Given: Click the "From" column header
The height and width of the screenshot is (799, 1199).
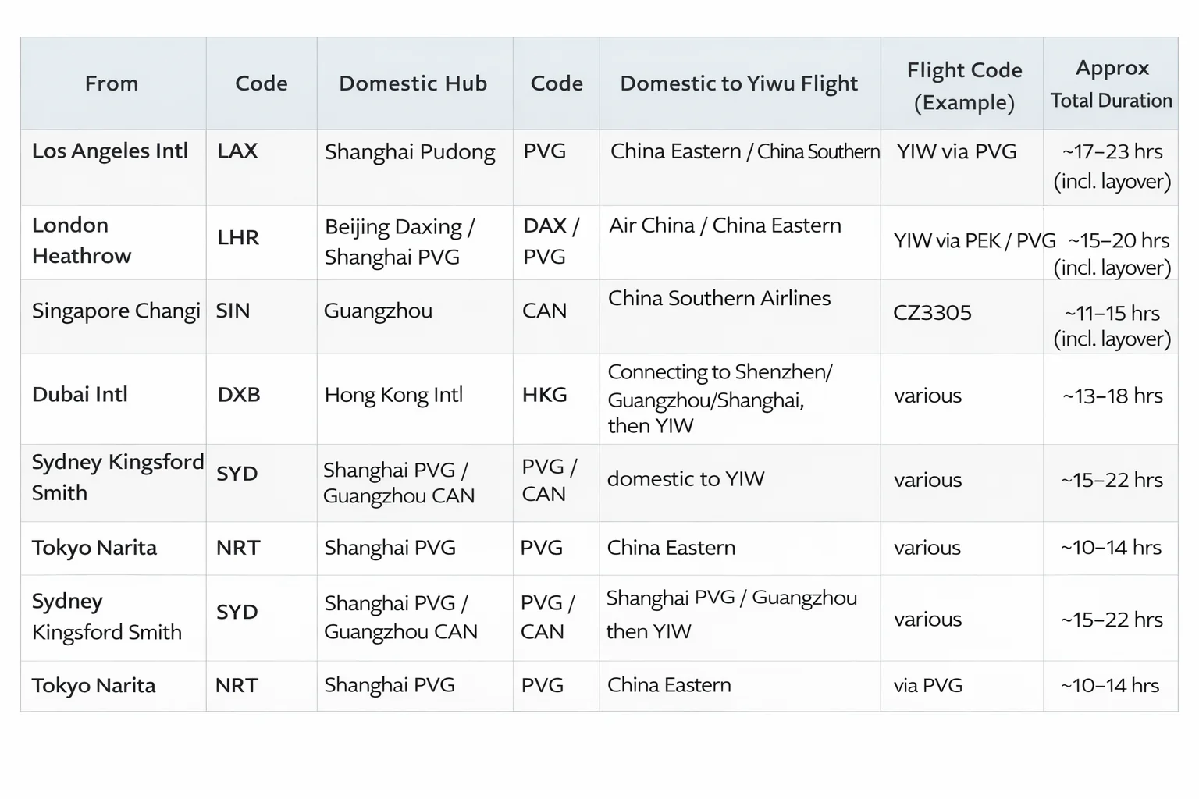Looking at the screenshot, I should pos(112,83).
